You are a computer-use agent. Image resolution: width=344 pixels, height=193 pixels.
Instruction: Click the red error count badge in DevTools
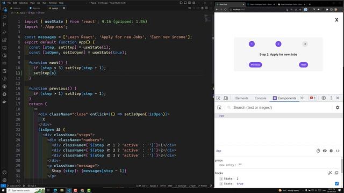pyautogui.click(x=313, y=98)
